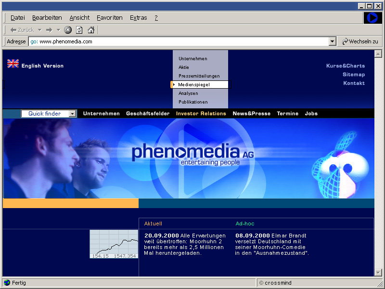Select Aktie in the submenu
This screenshot has height=289, width=385.
tap(184, 67)
